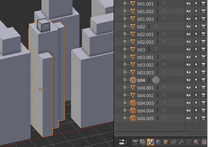Click the b04.005 highlighted object icon

coord(133,118)
